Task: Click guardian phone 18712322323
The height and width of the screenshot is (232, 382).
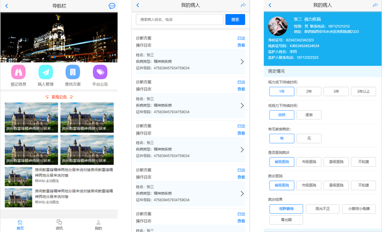Action: [308, 57]
